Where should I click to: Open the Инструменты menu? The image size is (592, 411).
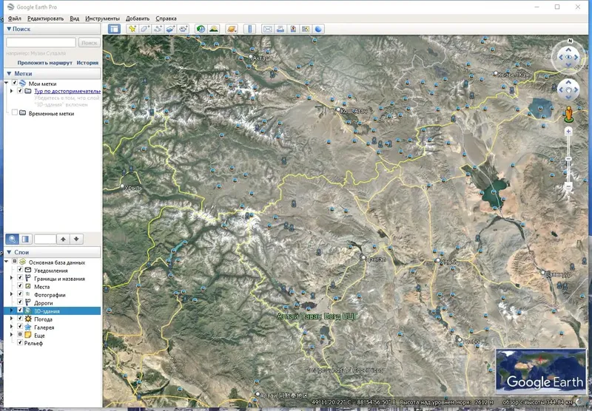coord(102,18)
